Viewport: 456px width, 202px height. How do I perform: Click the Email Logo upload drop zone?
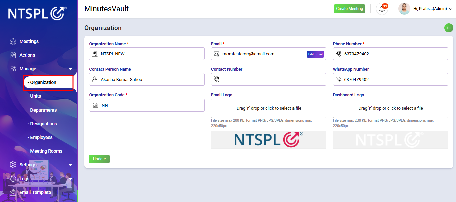pyautogui.click(x=269, y=108)
